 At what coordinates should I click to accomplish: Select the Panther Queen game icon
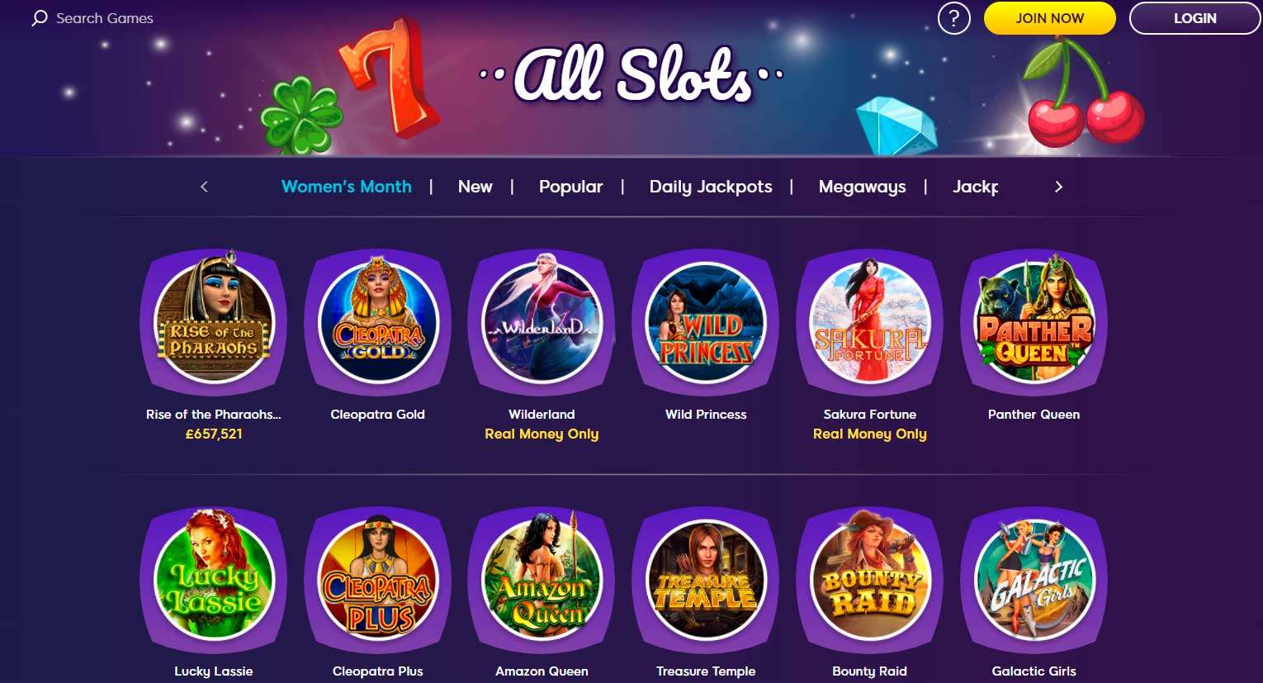coord(1034,322)
